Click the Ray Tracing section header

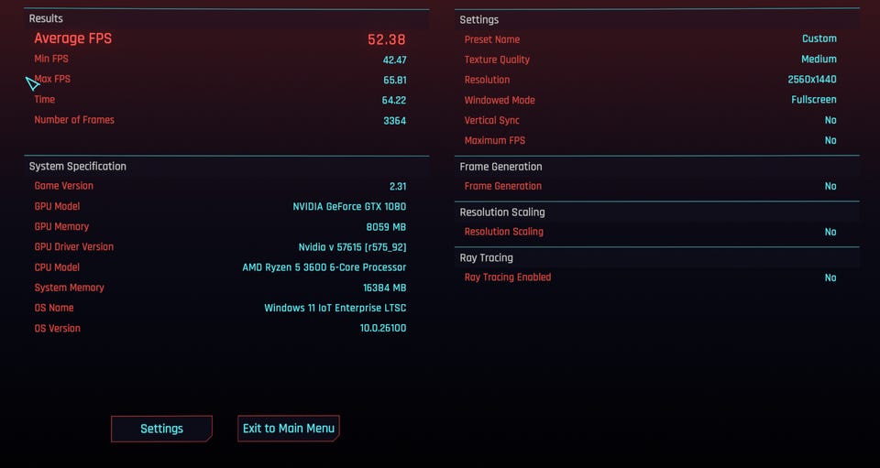[x=487, y=258]
